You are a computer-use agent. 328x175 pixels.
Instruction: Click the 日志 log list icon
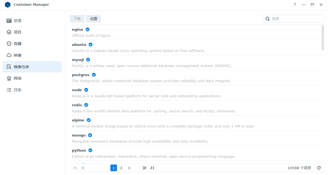pyautogui.click(x=9, y=90)
